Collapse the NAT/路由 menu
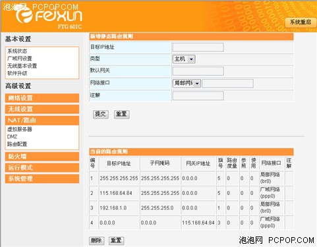The width and height of the screenshot is (317, 247). click(x=42, y=121)
